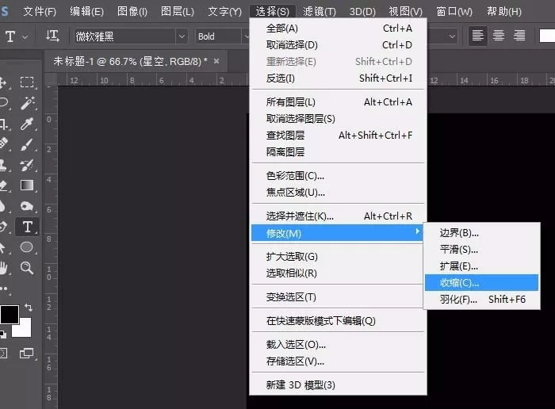The image size is (555, 409).
Task: Open 选择并遮住(K)... workspace
Action: 338,216
